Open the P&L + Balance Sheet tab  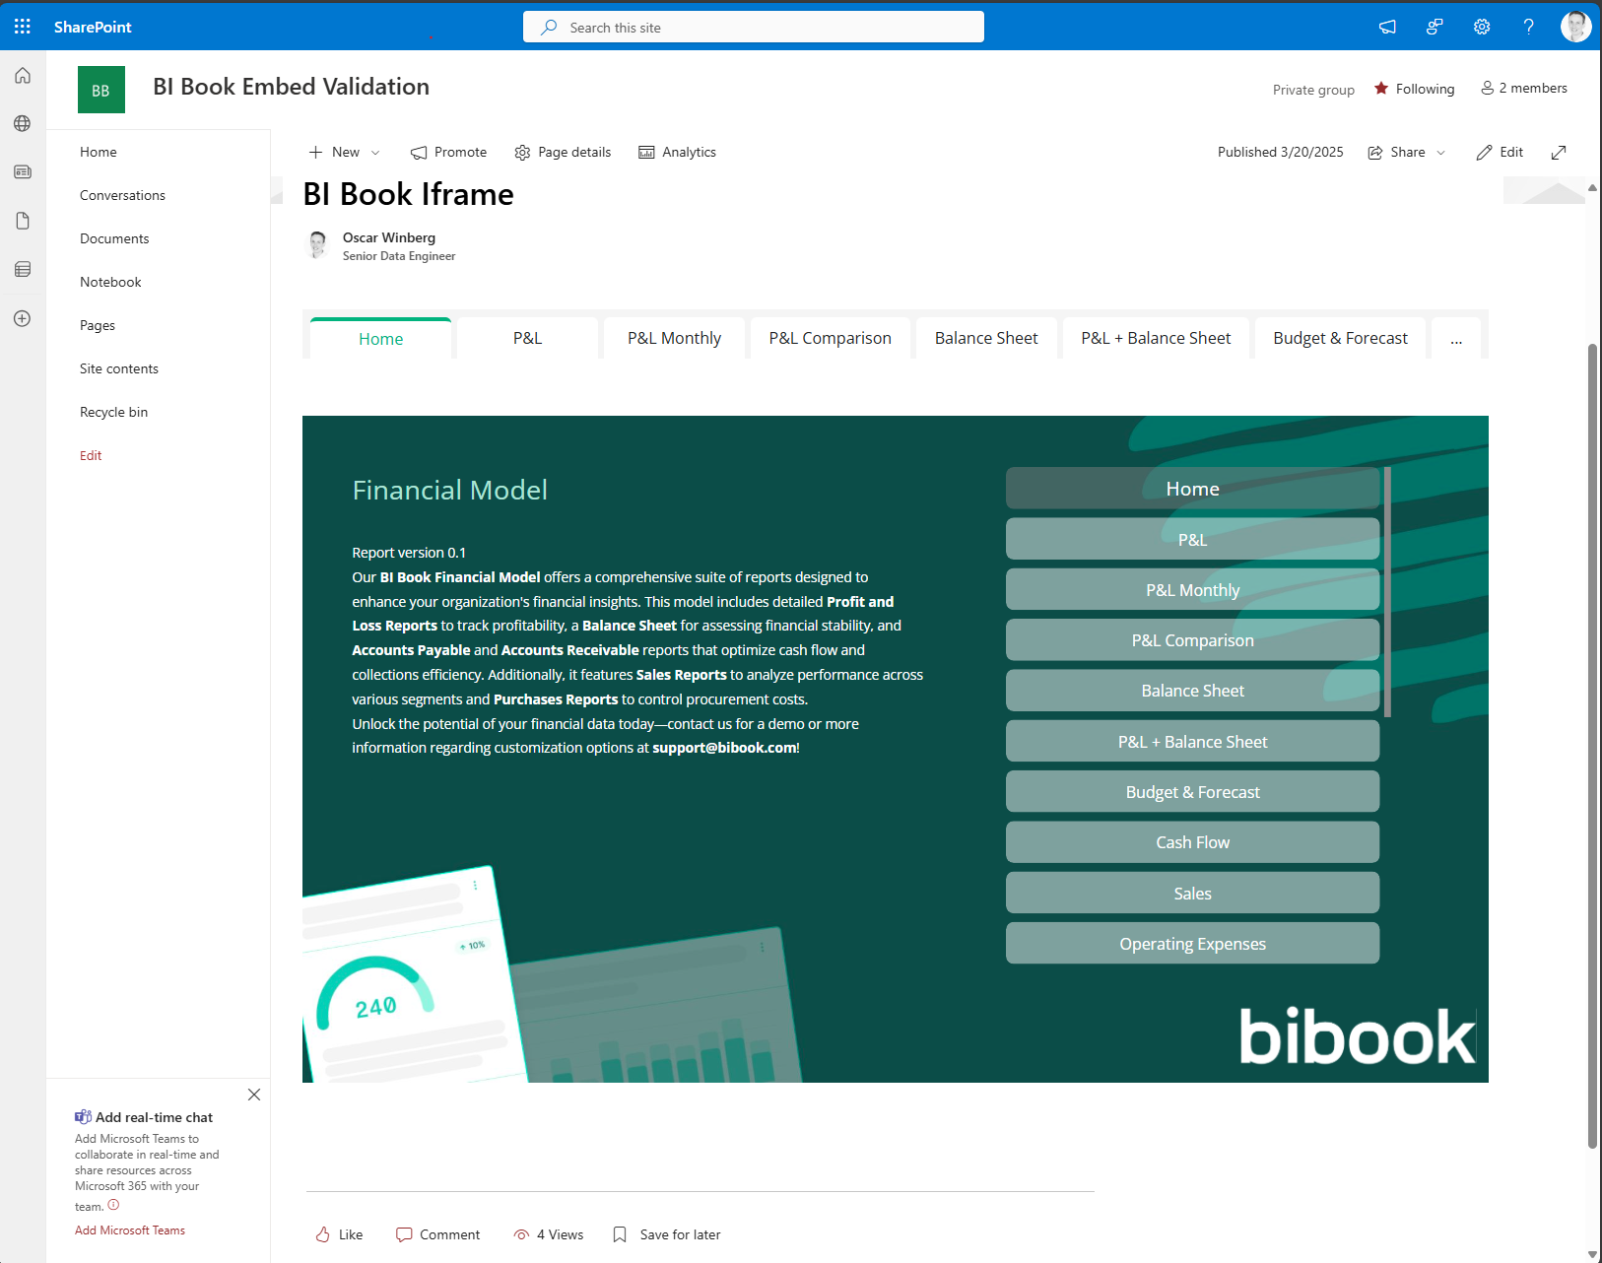click(x=1156, y=338)
